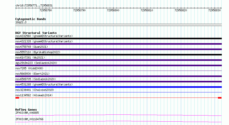This screenshot has height=125, width=229.
Task: Click the 16q22.3 band label
Action: tap(21, 22)
